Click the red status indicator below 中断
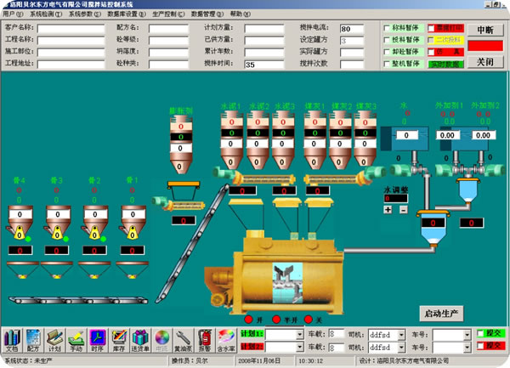The height and width of the screenshot is (368, 510). (485, 46)
